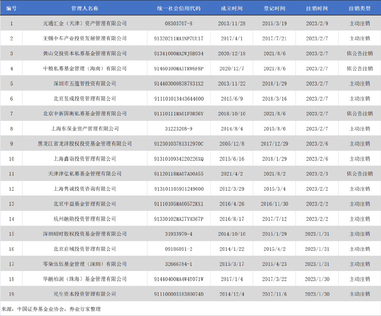Click credit code 91120118MA07AD0A55

(x=179, y=174)
